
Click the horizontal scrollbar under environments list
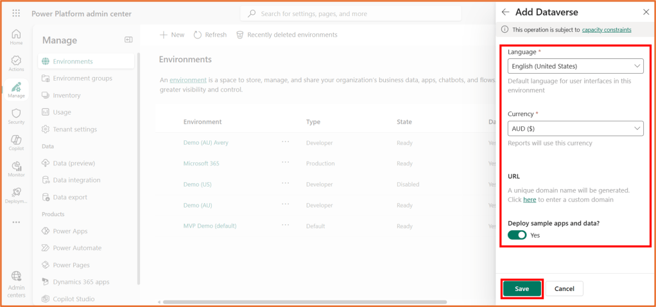321,302
